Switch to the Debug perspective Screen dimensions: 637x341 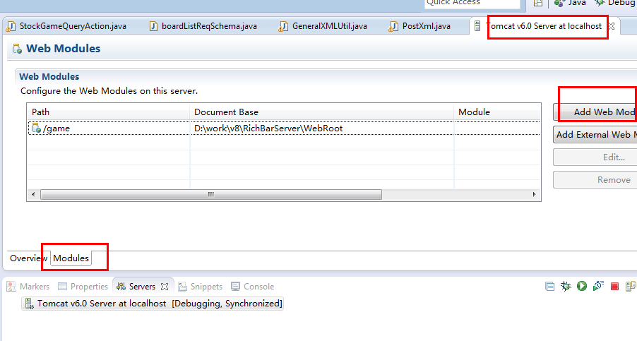614,3
